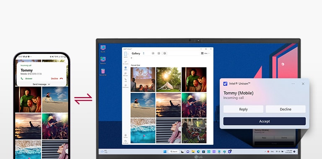322x159 pixels.
Task: Open Settings in the Unison sidebar
Action: (125, 136)
